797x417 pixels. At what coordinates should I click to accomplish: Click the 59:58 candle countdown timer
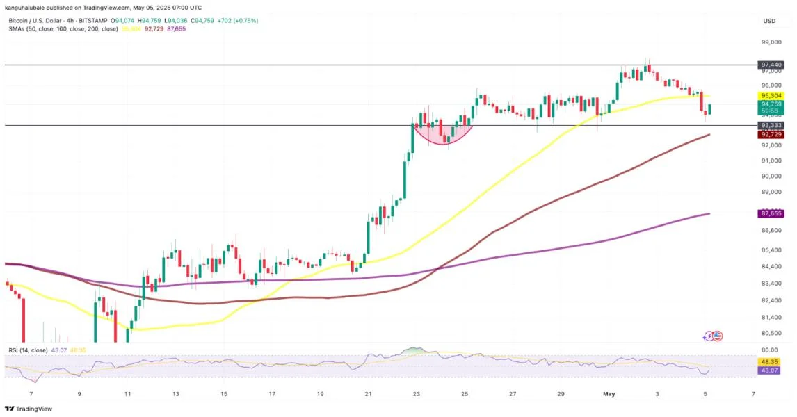771,111
